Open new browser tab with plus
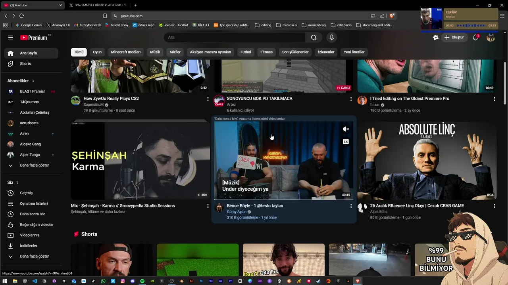 coord(135,5)
